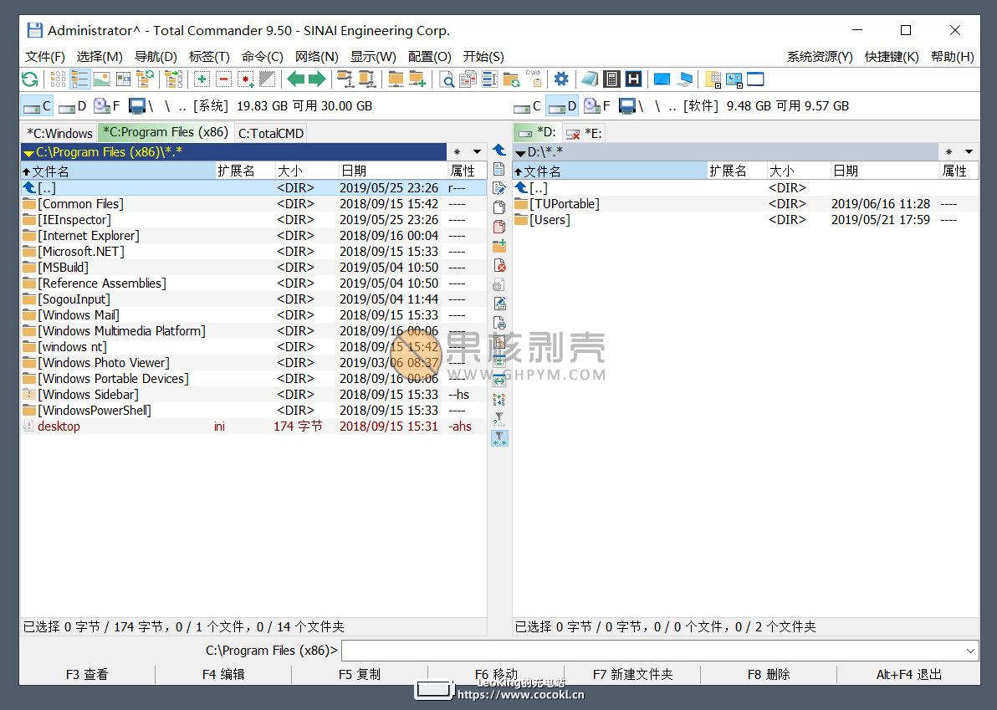Select the [TUPortable] folder in right panel
Screen dimensions: 997x710
tap(745, 204)
